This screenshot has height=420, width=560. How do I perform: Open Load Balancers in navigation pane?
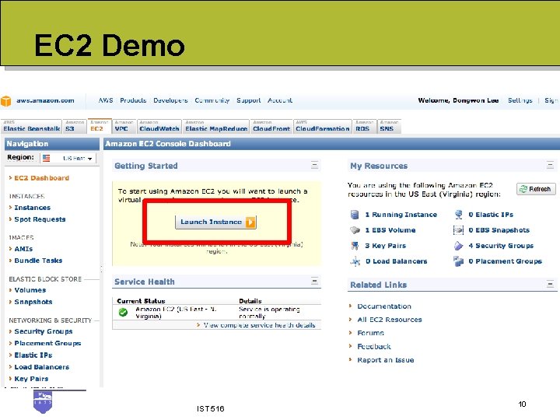coord(42,367)
